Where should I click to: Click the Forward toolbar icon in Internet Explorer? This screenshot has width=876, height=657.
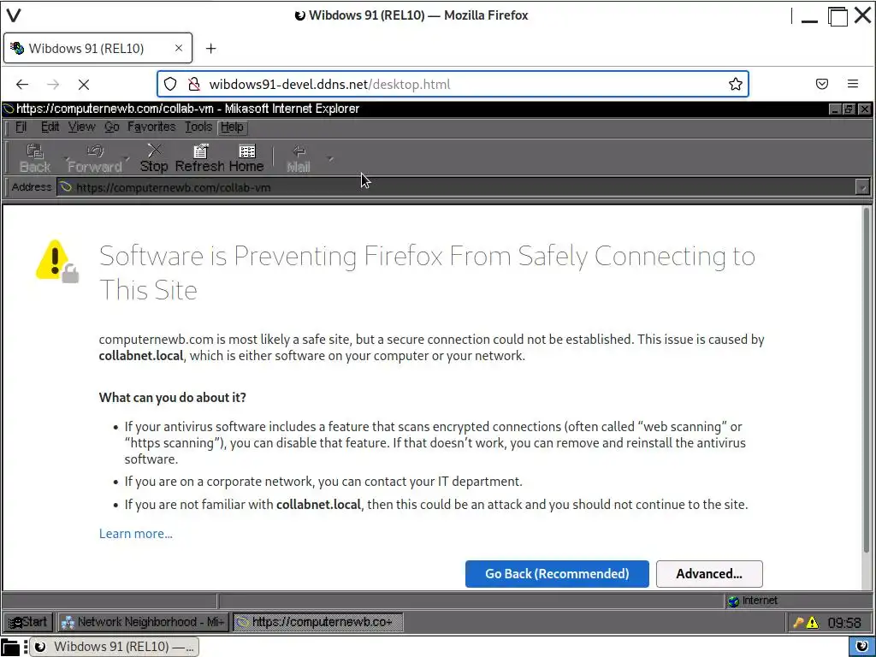pyautogui.click(x=94, y=158)
